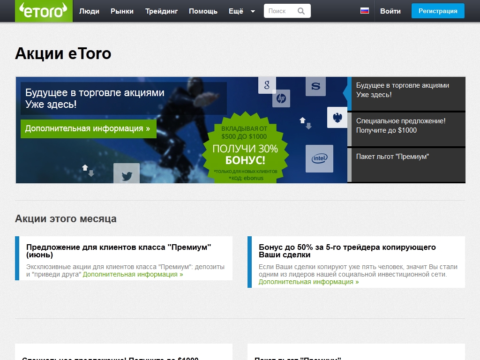Click the eToro logo
Image resolution: width=480 pixels, height=360 pixels.
point(44,11)
